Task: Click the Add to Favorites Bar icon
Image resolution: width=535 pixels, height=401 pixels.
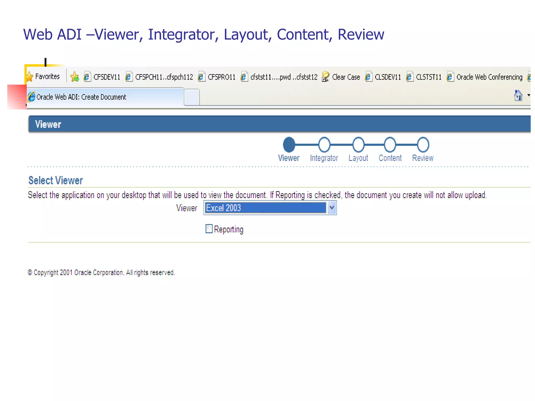Action: tap(75, 77)
